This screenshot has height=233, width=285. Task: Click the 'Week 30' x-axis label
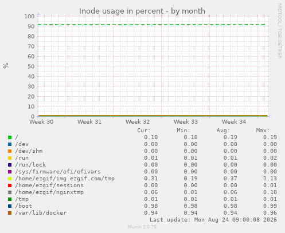pyautogui.click(x=41, y=122)
